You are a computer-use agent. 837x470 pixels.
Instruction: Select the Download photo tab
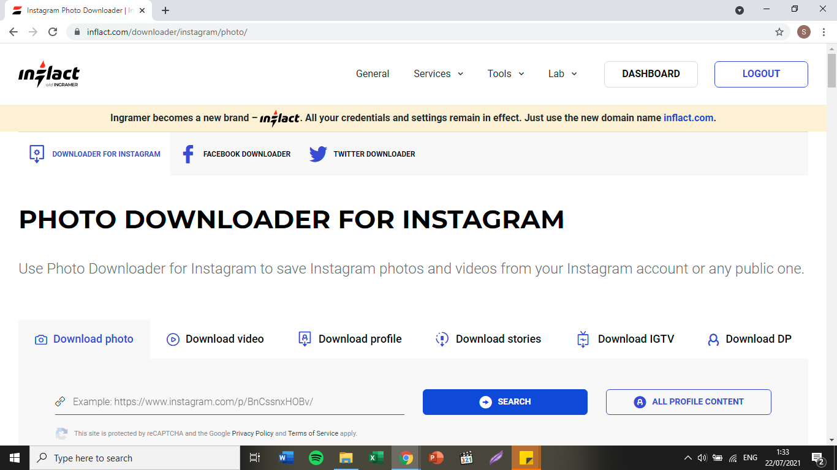tap(85, 339)
